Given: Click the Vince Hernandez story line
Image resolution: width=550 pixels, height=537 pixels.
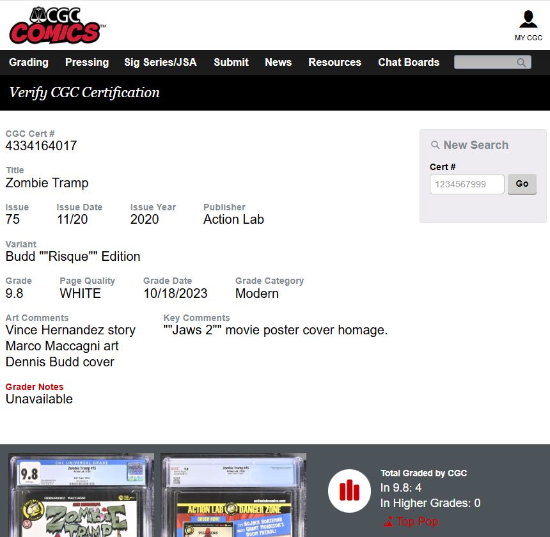Looking at the screenshot, I should tap(70, 331).
